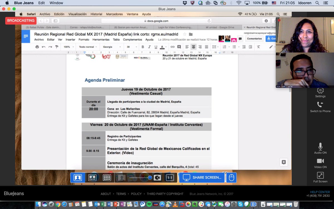The height and width of the screenshot is (209, 334).
Task: Select left align in shared Docs
Action: [x=187, y=47]
